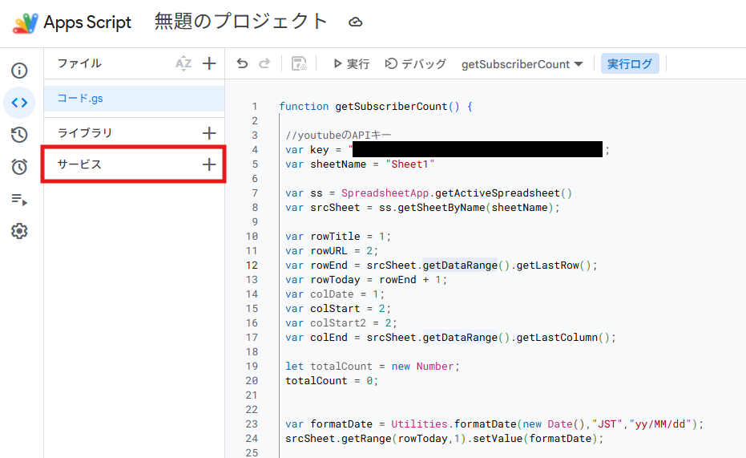
Task: Toggle the 実行ログ execution log
Action: point(630,64)
